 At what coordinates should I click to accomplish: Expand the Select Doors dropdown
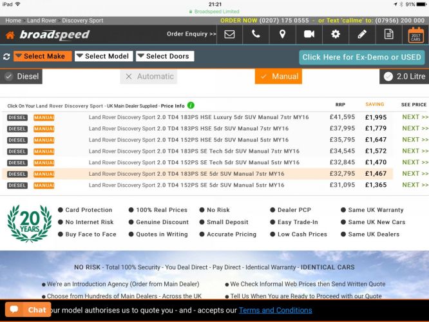165,56
